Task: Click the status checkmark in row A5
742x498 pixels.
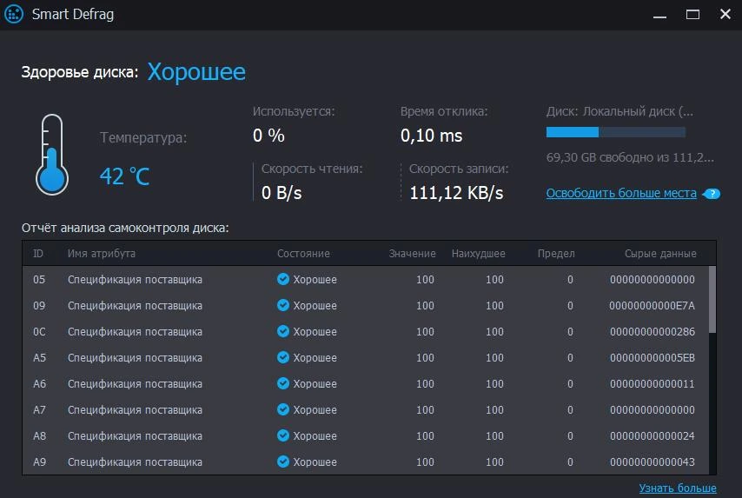Action: tap(283, 357)
